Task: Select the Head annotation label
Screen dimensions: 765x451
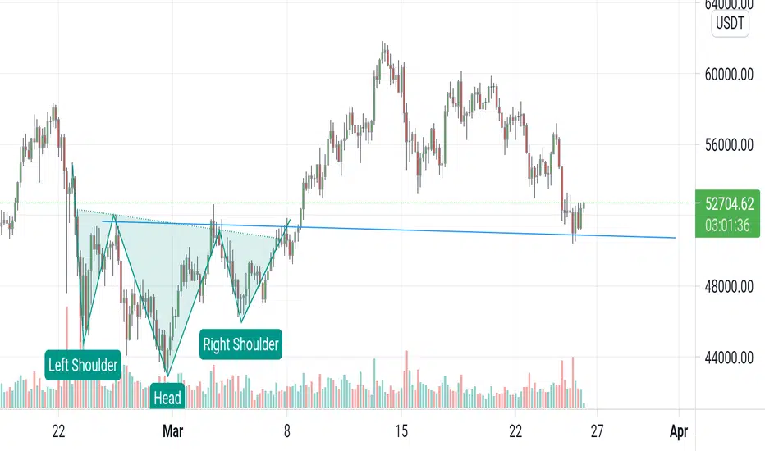Action: click(x=167, y=397)
